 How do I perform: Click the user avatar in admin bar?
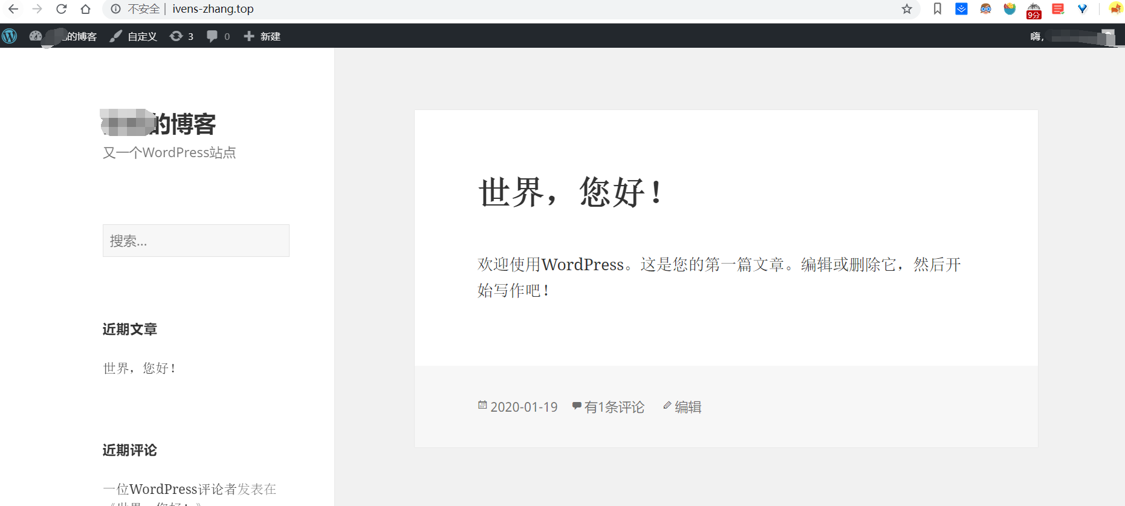tap(1108, 37)
